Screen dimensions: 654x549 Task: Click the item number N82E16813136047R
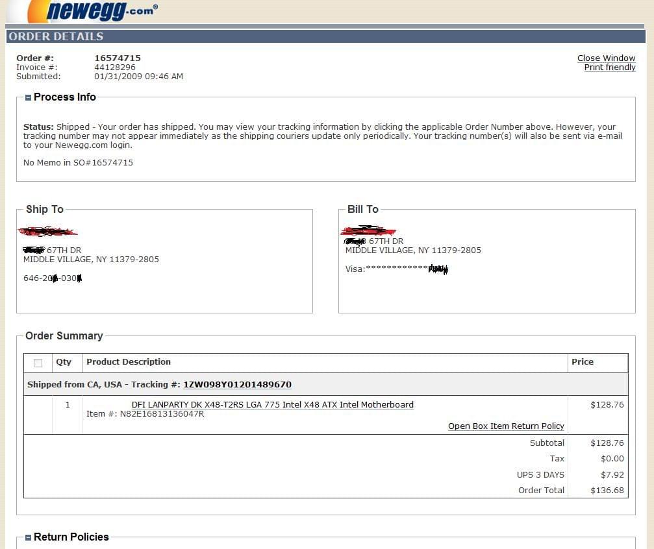pos(162,414)
